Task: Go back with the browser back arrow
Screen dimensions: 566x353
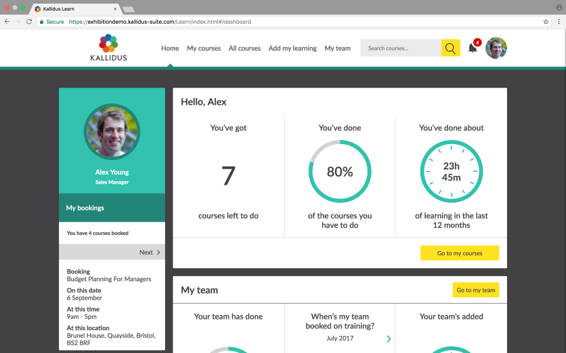Action: point(7,22)
